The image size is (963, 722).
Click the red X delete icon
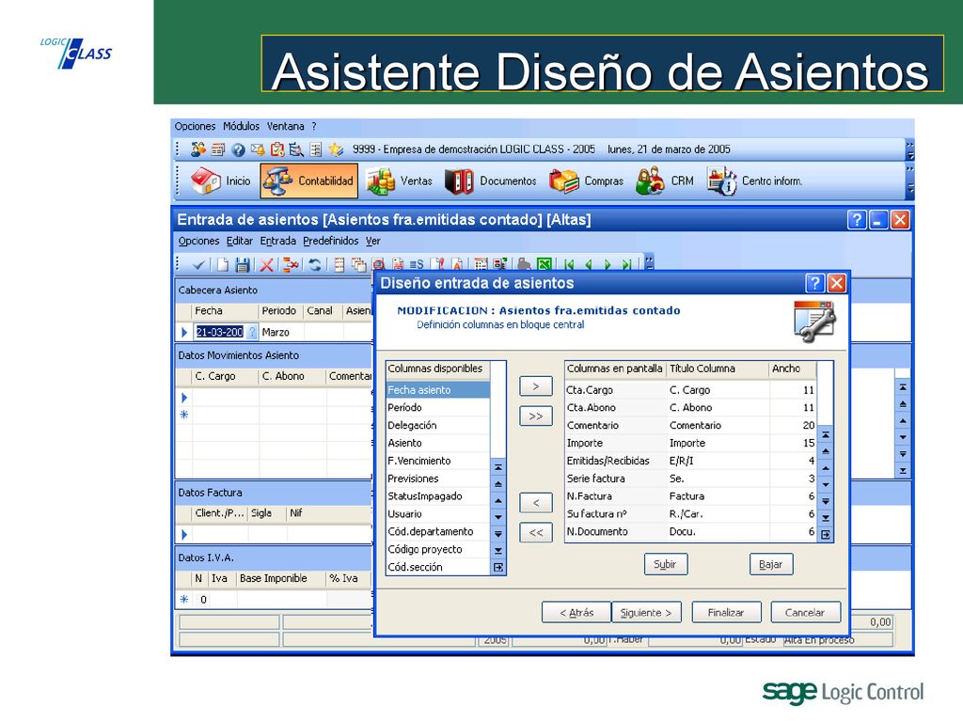coord(266,264)
